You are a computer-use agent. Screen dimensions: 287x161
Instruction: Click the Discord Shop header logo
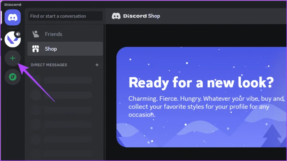(x=116, y=16)
